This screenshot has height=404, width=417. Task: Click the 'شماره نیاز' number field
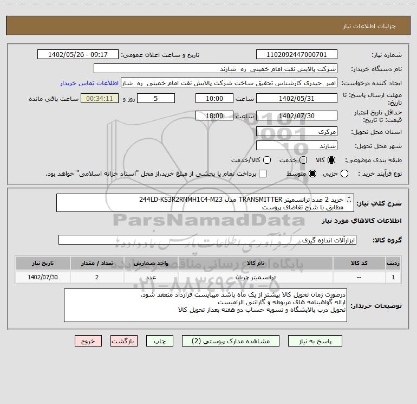297,55
